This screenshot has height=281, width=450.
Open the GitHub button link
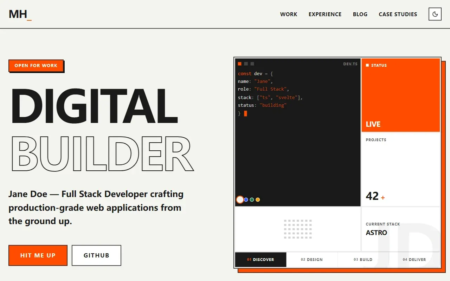(96, 255)
